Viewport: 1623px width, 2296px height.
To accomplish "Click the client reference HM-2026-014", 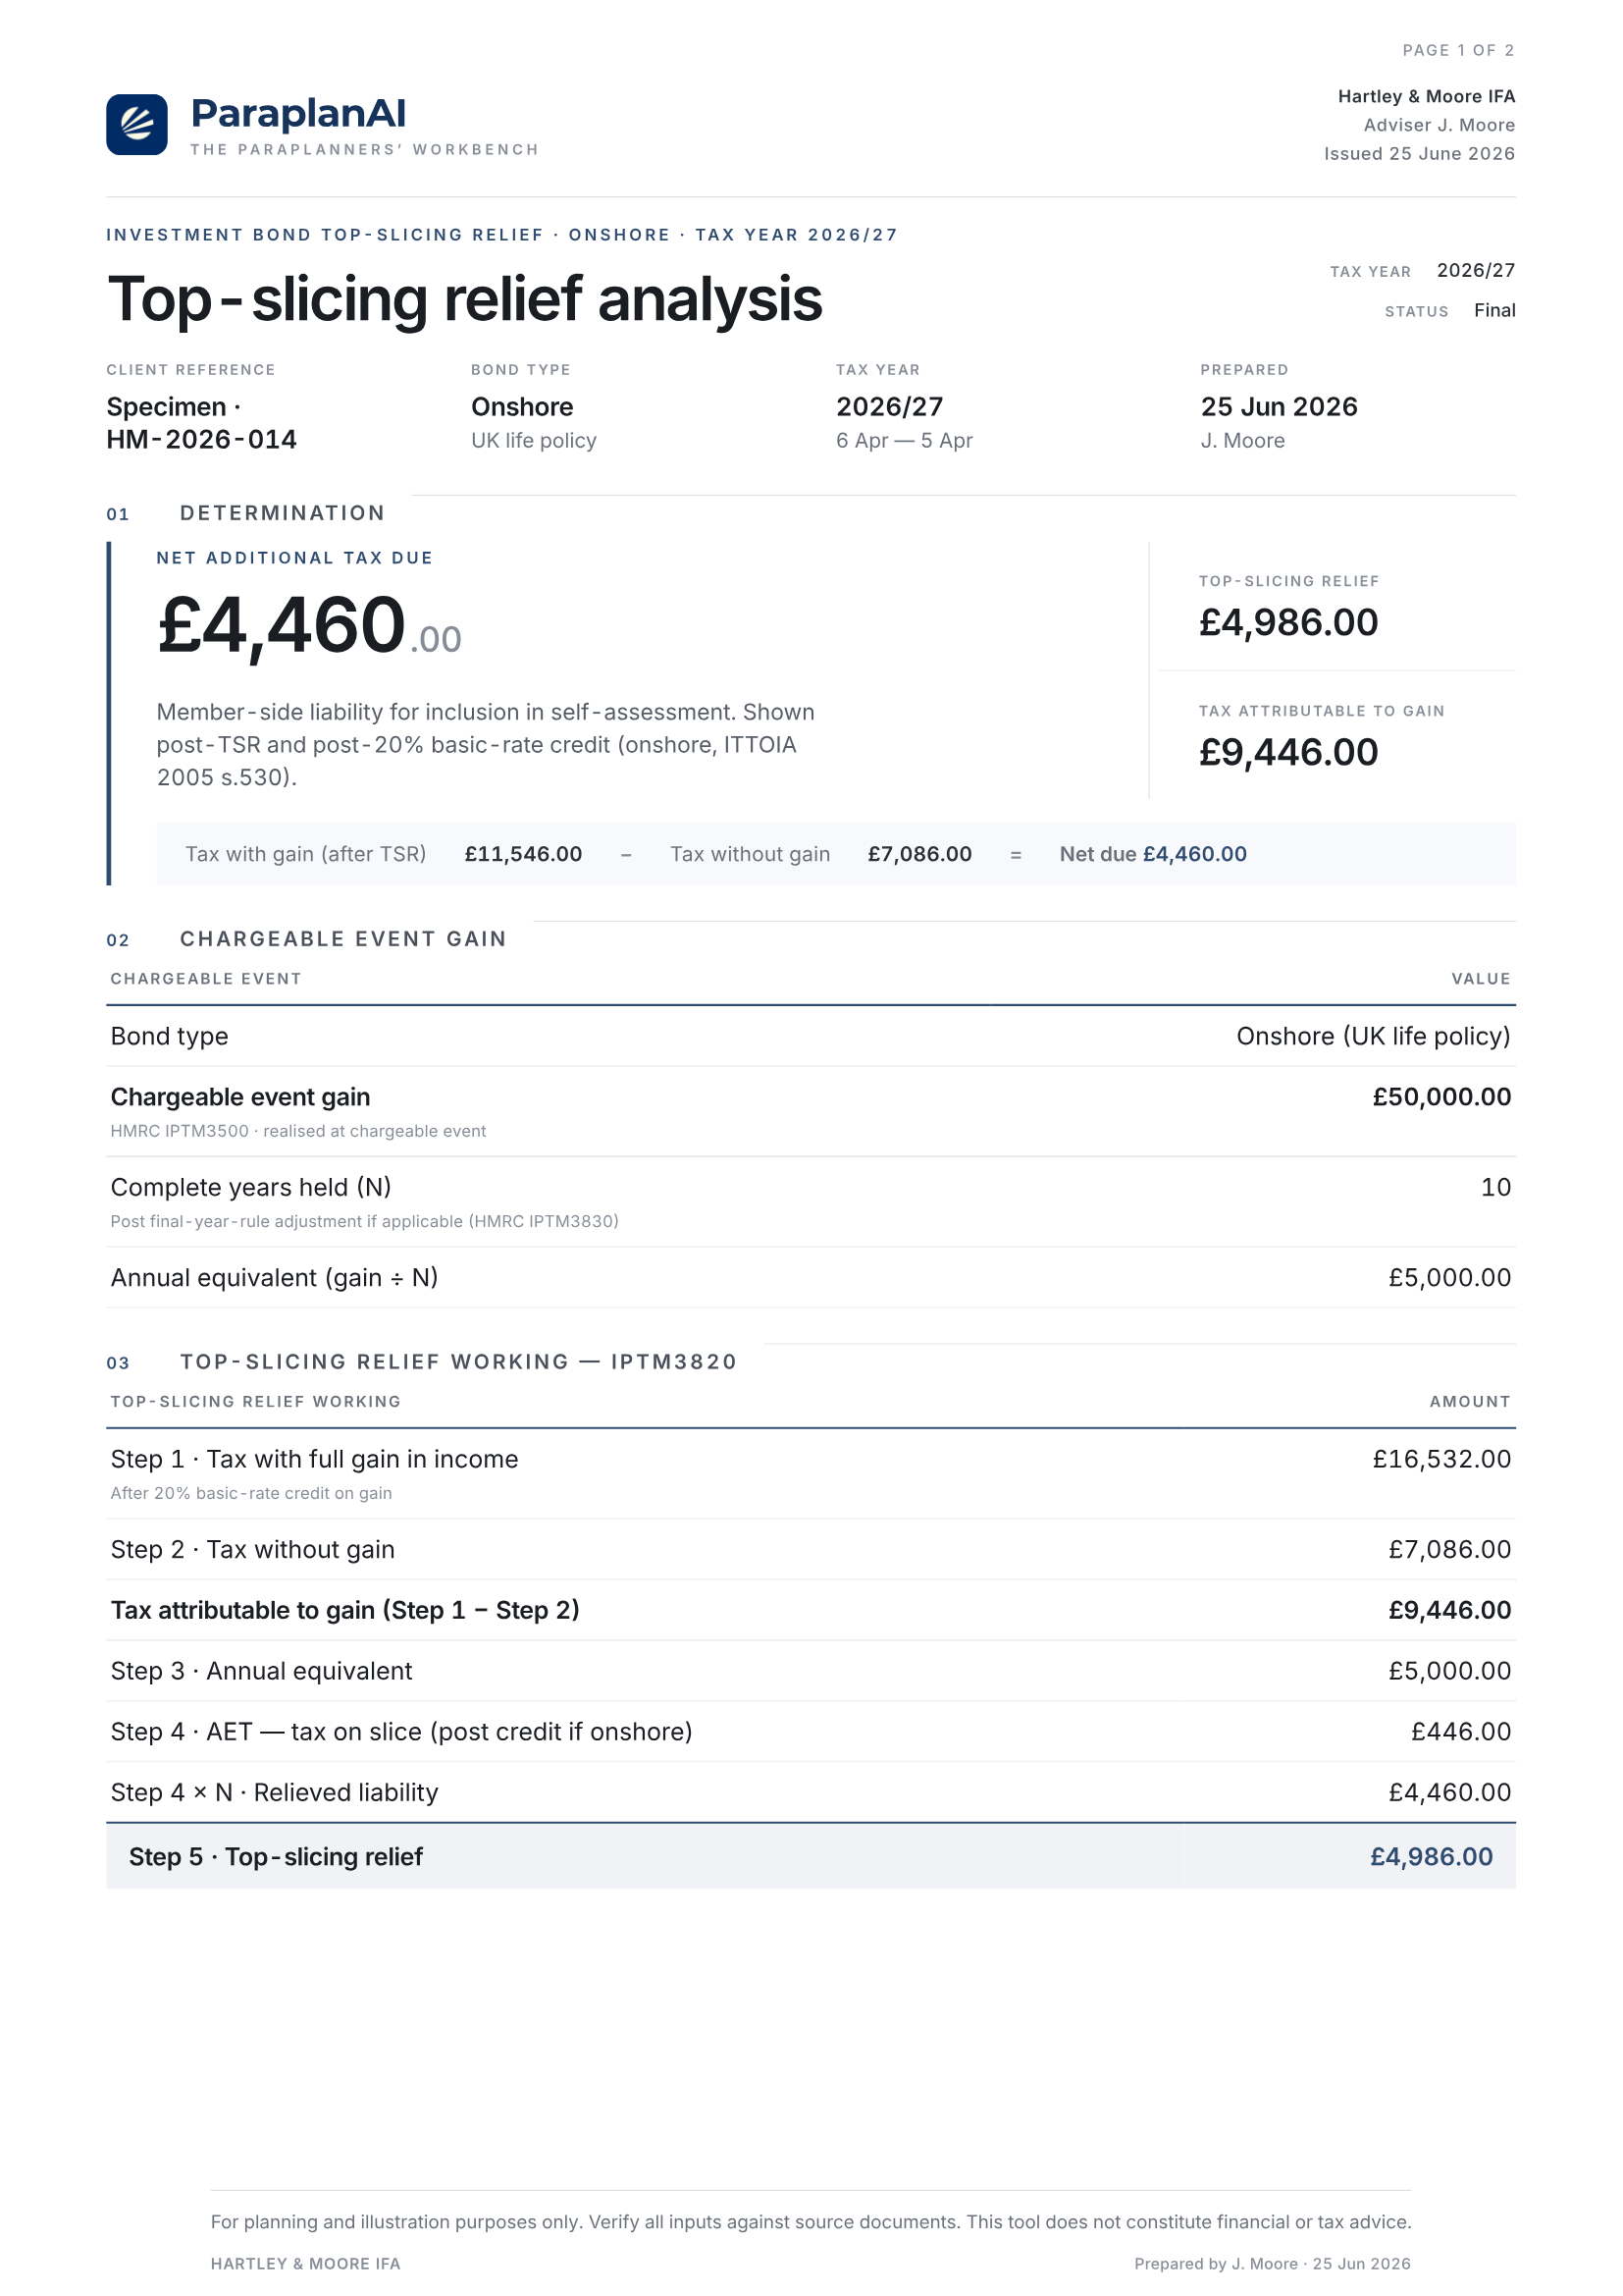I will 202,440.
